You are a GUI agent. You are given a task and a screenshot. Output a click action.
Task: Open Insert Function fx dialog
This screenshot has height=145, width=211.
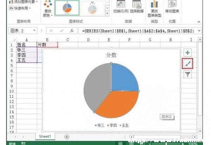tap(72, 31)
